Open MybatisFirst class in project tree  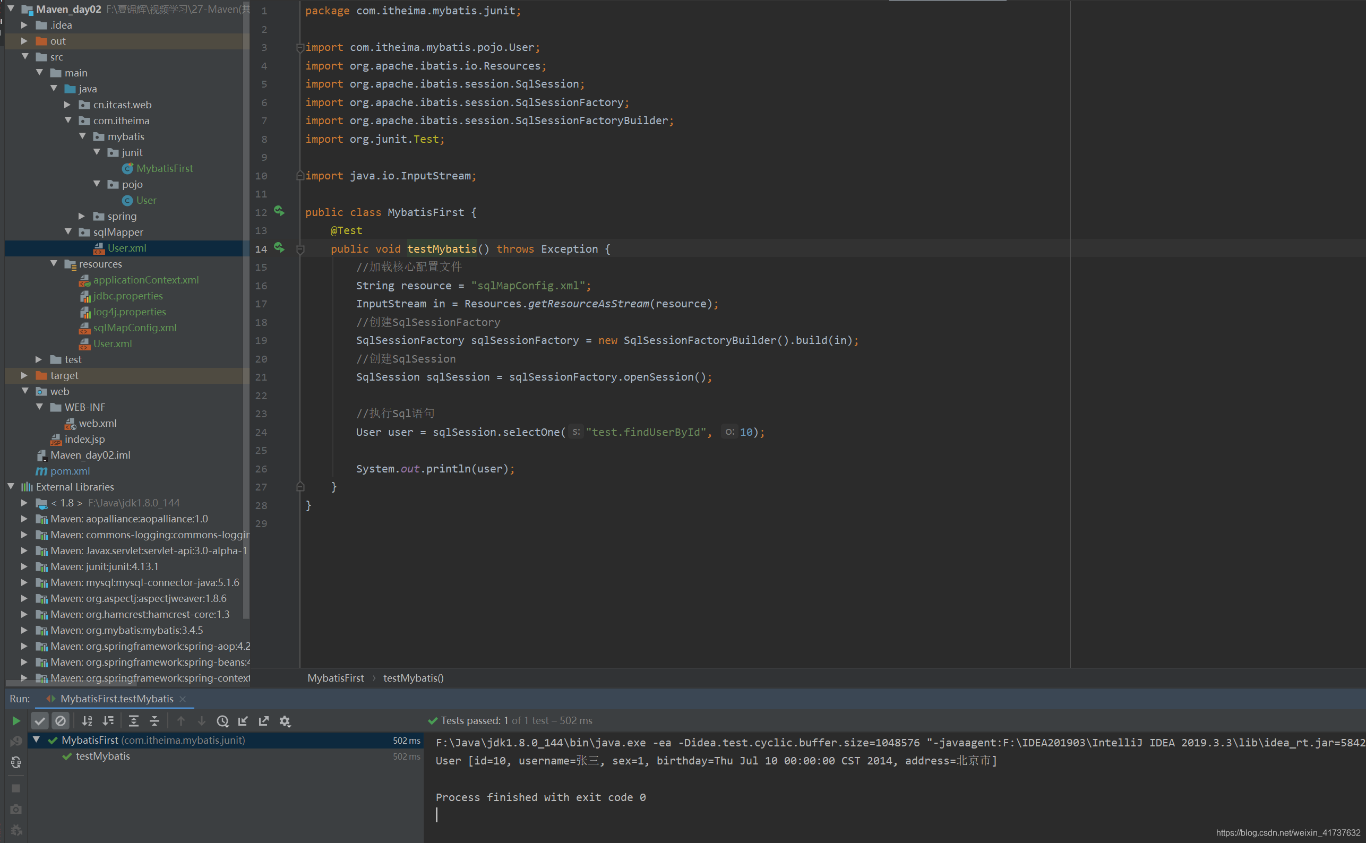[165, 168]
